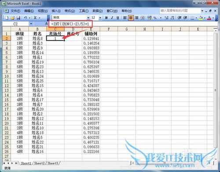The image size is (220, 172).
Task: Click the 考场号 header cell
Action: click(x=55, y=34)
